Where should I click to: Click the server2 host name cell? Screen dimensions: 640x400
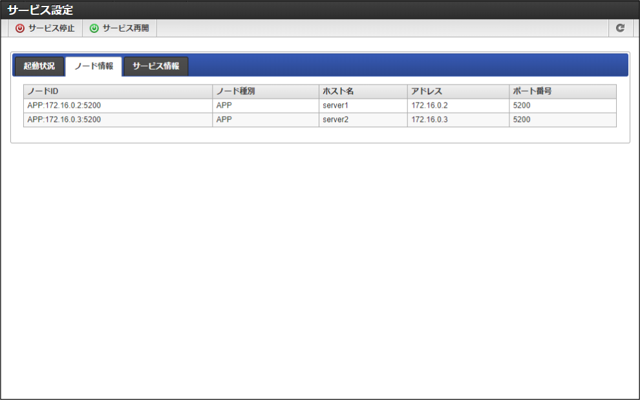(363, 120)
